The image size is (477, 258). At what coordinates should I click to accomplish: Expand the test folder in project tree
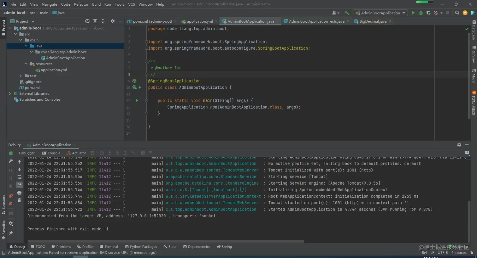point(21,76)
